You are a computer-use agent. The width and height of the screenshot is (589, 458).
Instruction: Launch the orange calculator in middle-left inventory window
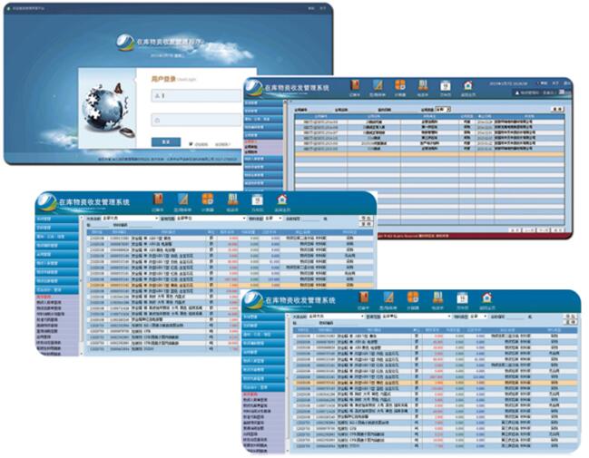[x=207, y=200]
